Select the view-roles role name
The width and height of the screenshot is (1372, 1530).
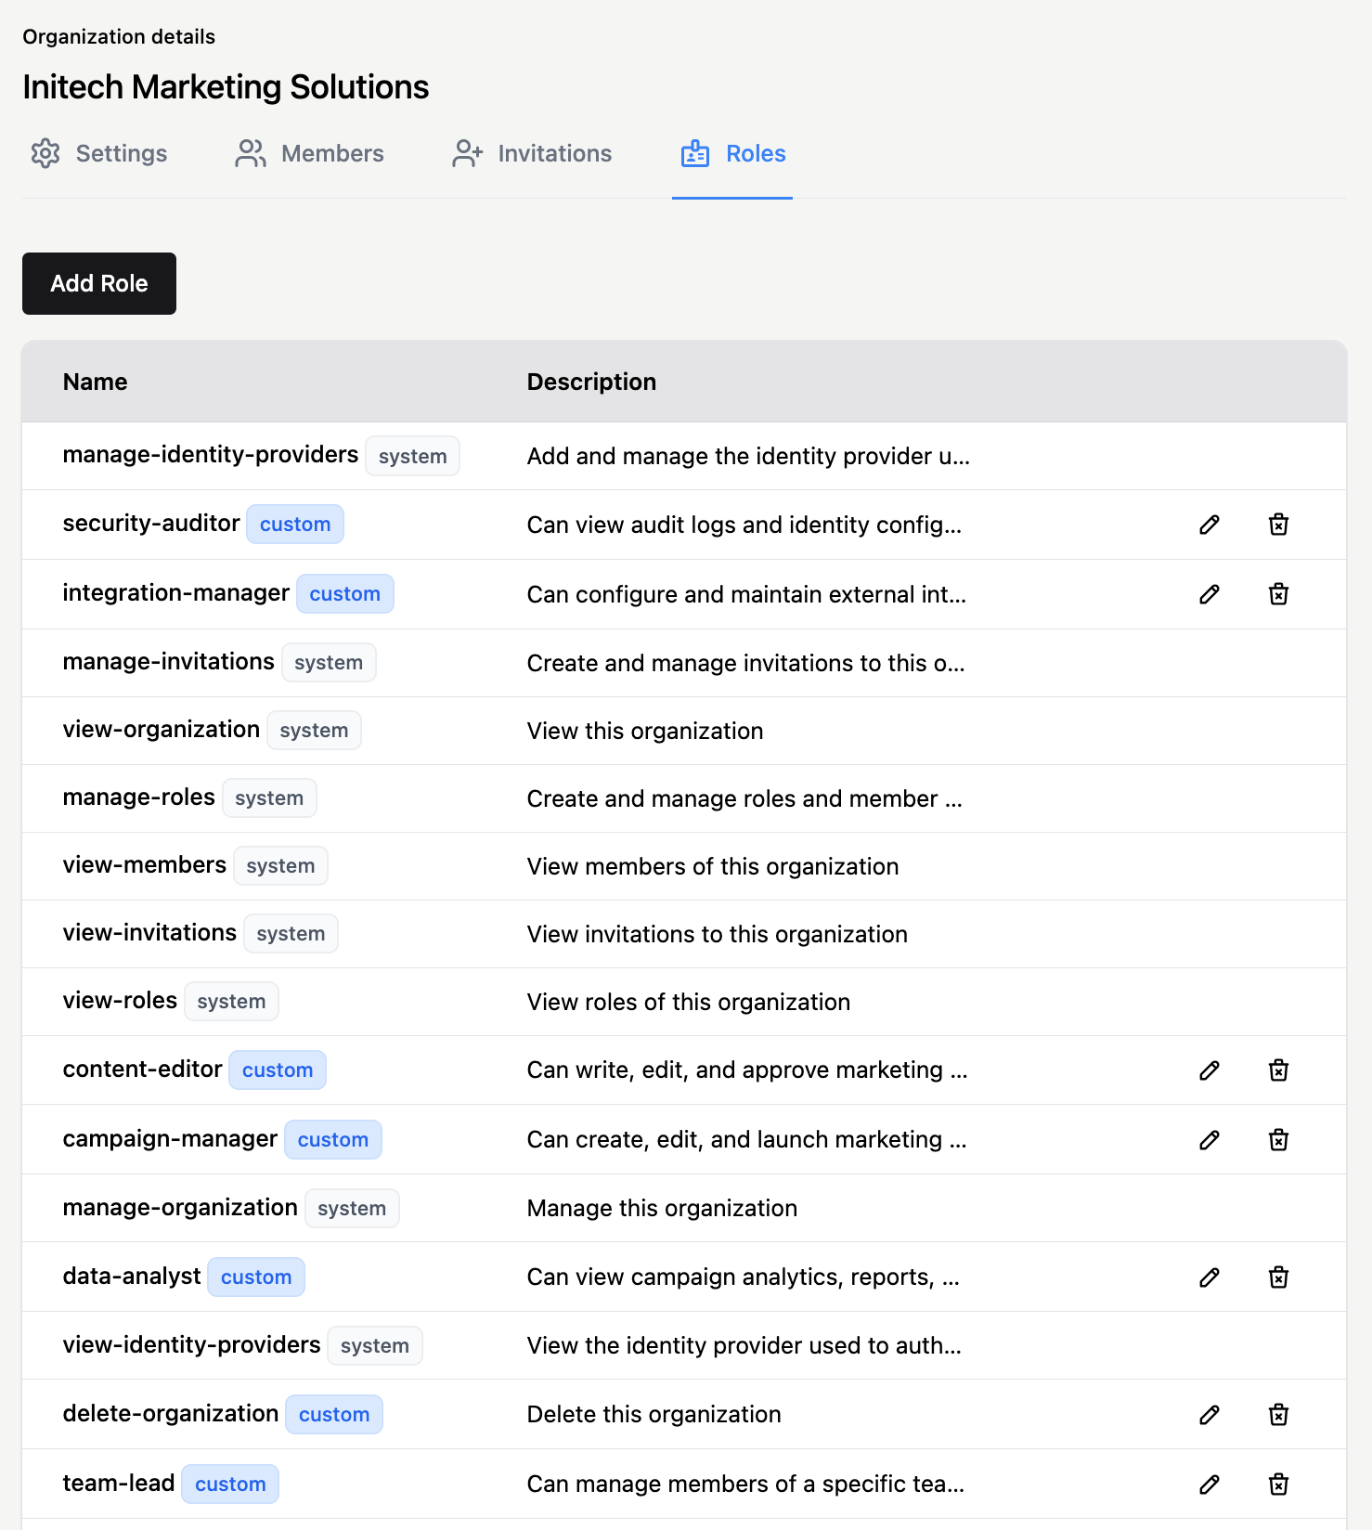(120, 1001)
